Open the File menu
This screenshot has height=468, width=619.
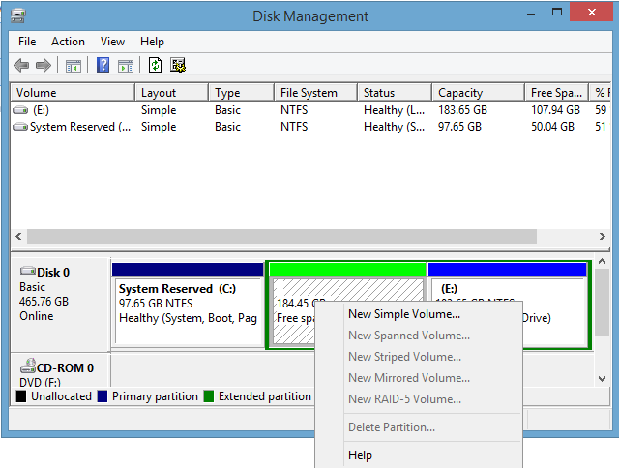point(27,42)
